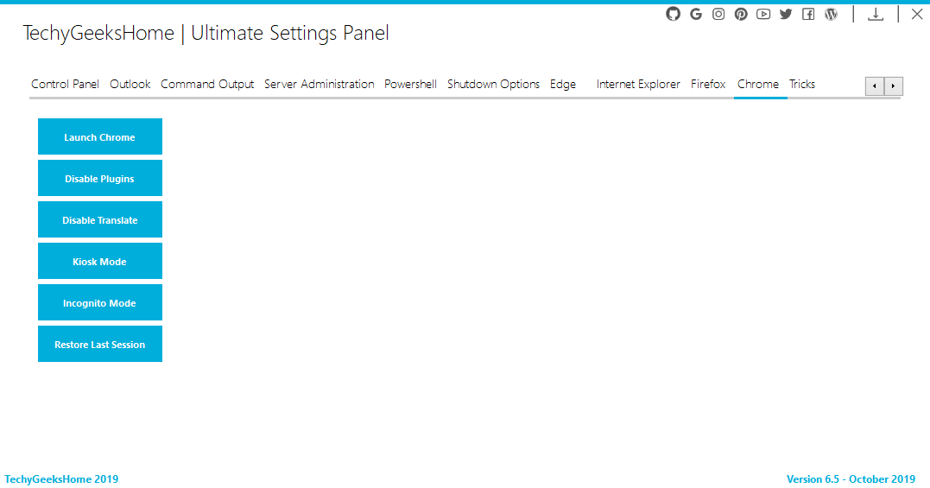
Task: Open the Command Output tab
Action: coord(207,84)
